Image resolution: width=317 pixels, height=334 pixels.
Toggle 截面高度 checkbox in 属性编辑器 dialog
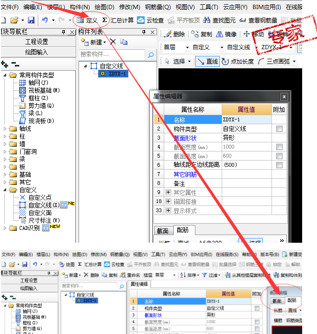coord(279,156)
